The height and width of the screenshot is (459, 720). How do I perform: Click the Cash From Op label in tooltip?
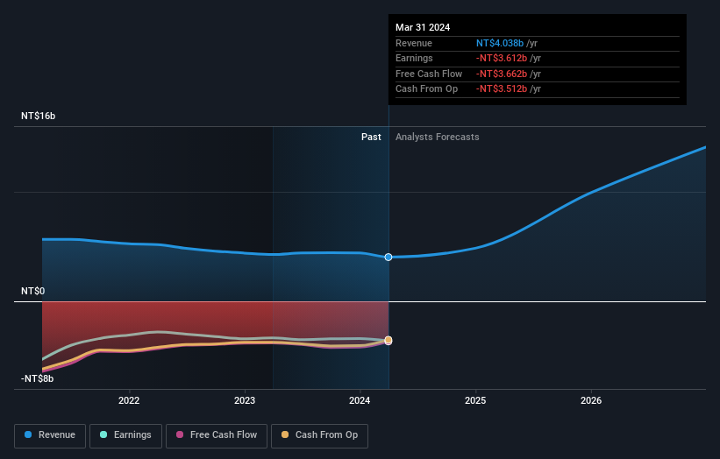(426, 89)
